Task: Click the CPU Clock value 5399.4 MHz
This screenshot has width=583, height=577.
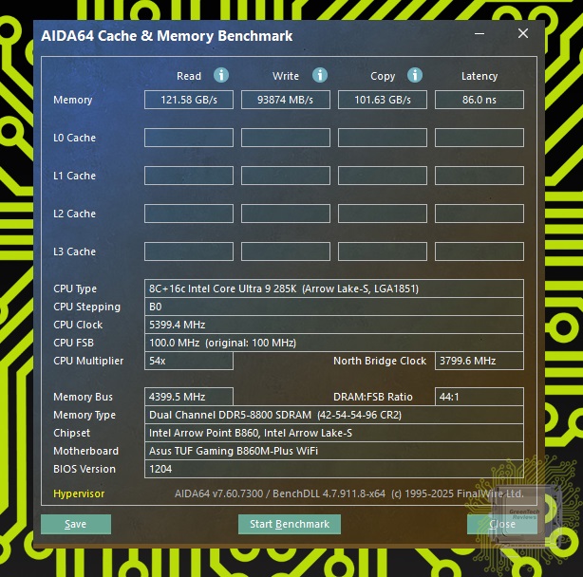Action: point(334,325)
